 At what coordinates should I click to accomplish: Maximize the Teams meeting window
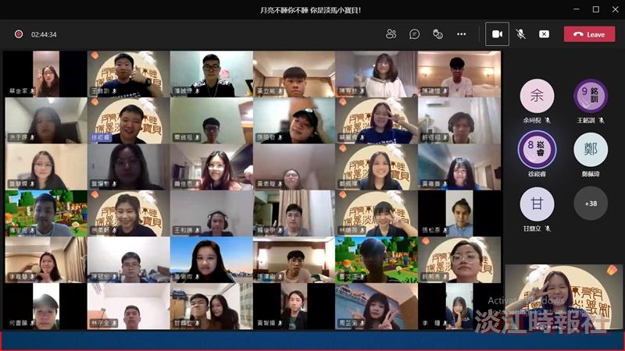(x=596, y=9)
